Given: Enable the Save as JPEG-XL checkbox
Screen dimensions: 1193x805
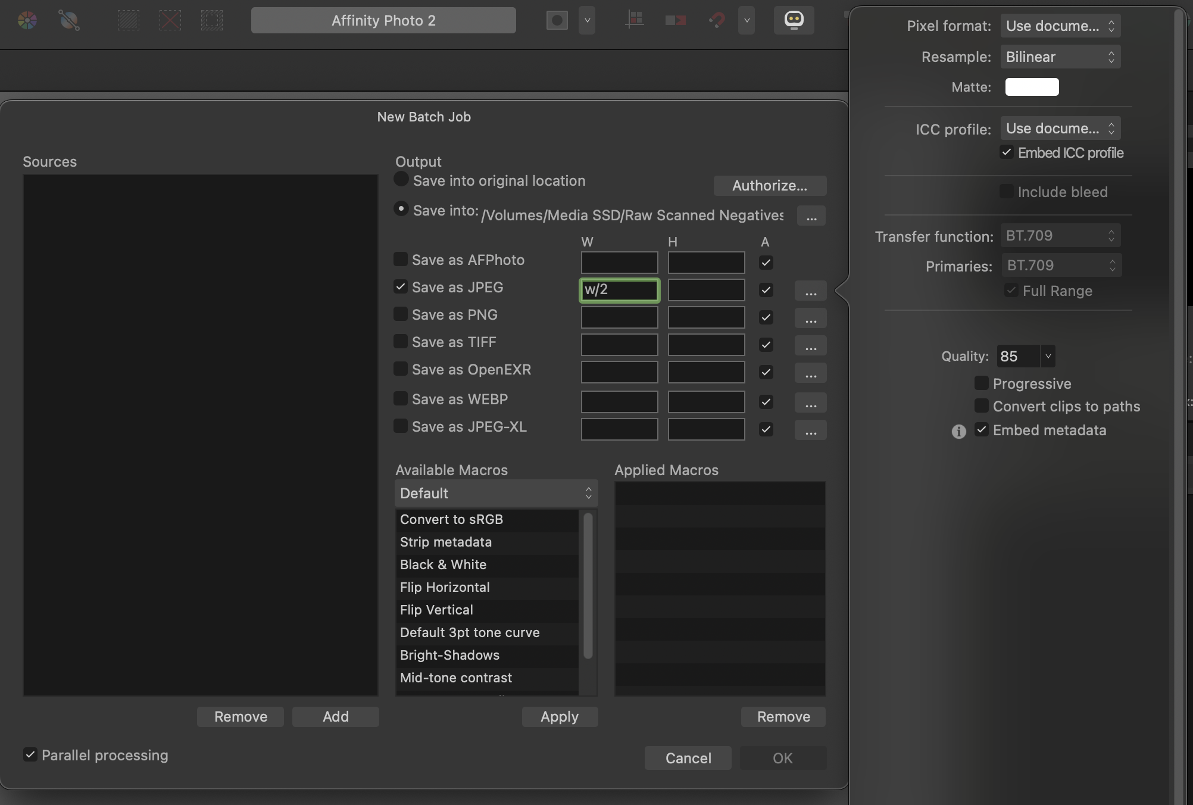Looking at the screenshot, I should click(401, 426).
